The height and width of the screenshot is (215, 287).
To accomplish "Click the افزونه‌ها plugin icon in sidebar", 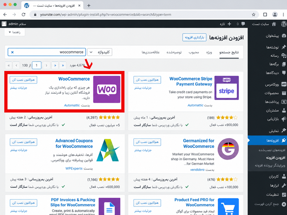I will tap(284, 140).
